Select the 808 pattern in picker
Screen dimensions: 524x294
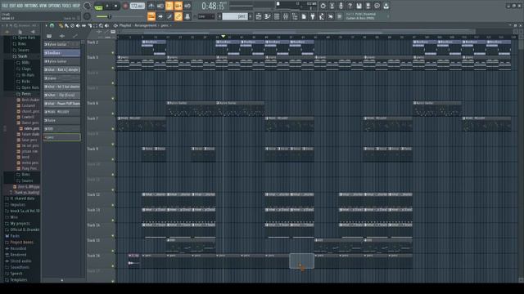[x=62, y=129]
